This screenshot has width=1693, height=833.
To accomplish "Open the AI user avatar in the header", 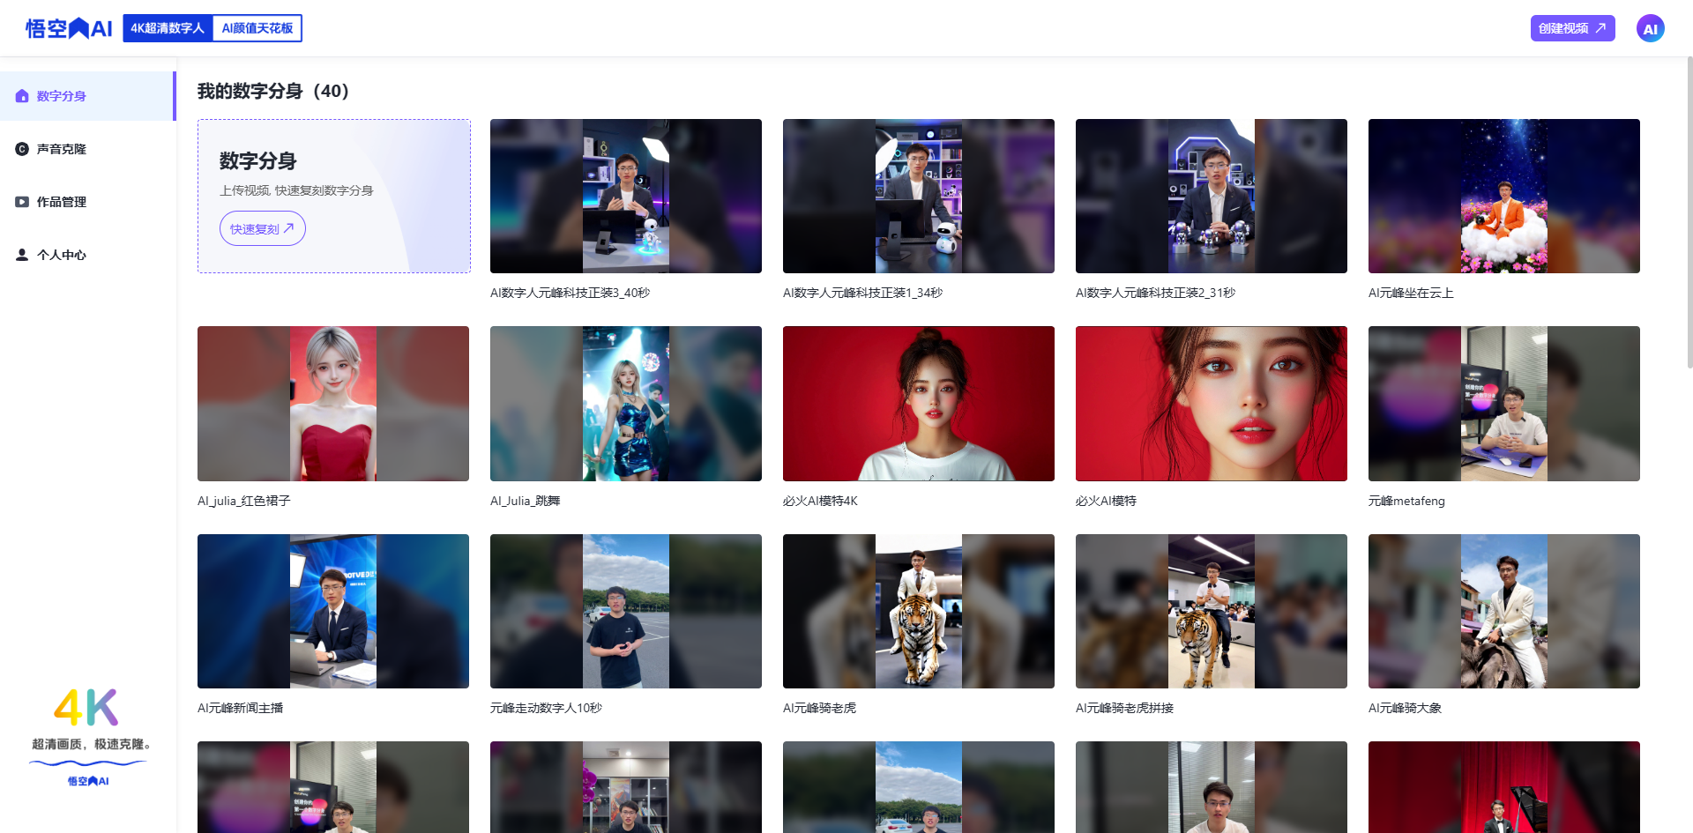I will [1650, 28].
